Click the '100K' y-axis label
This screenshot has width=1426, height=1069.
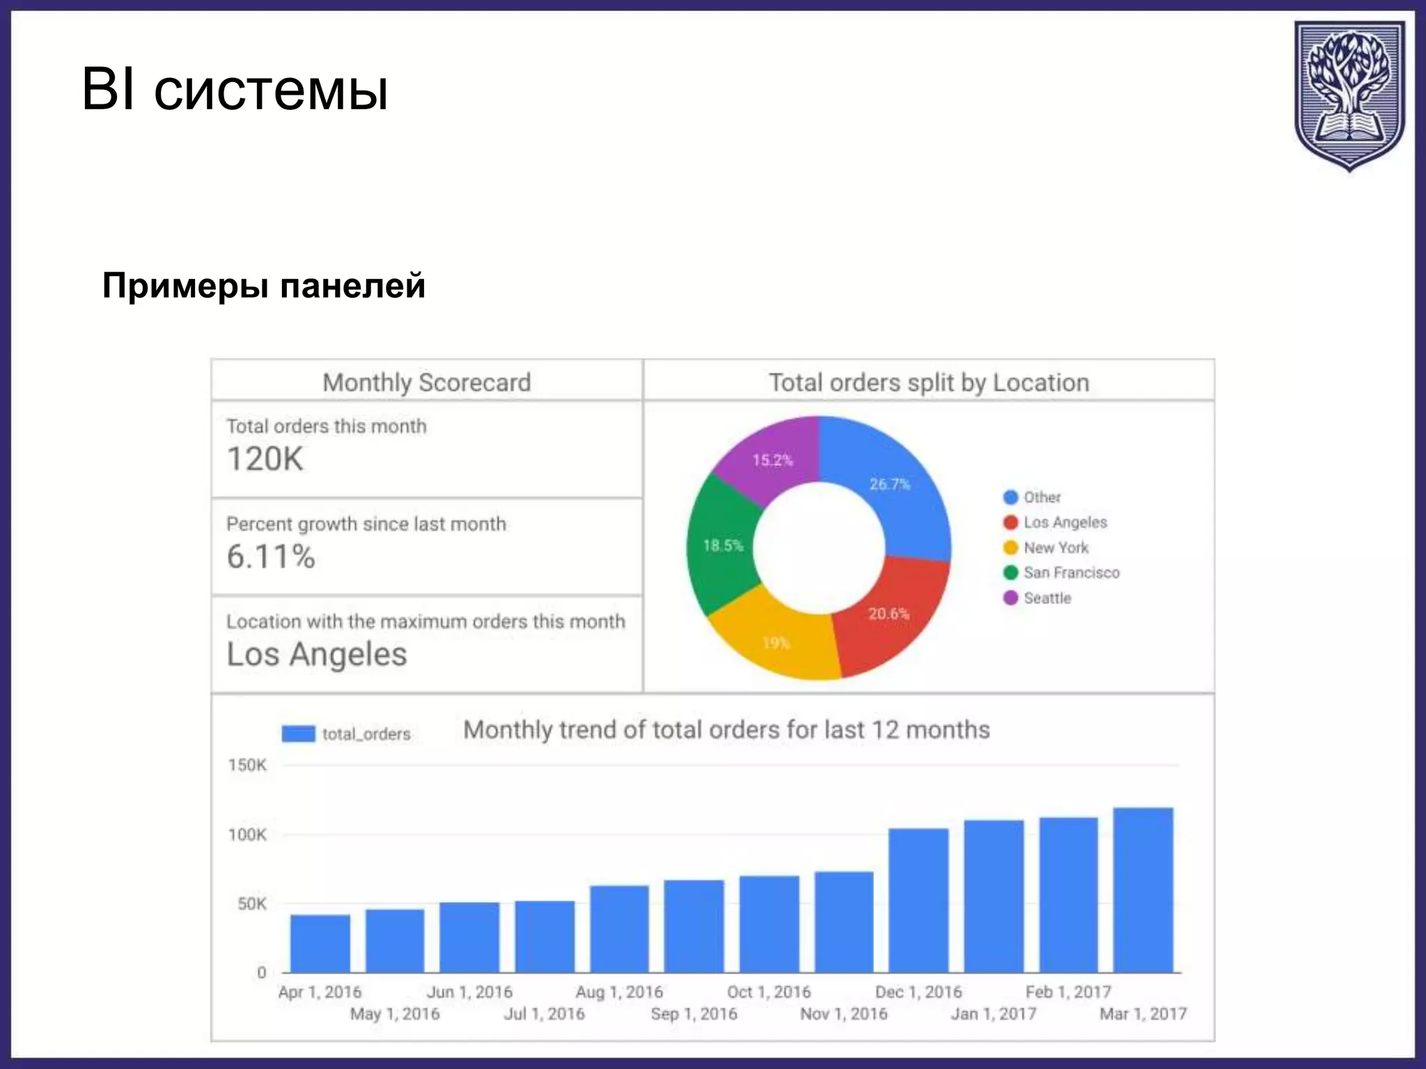247,834
